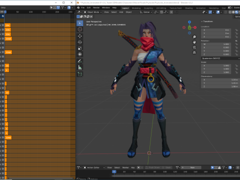The height and width of the screenshot is (180, 240).
Task: Click the Stash button
Action: [x=166, y=167]
